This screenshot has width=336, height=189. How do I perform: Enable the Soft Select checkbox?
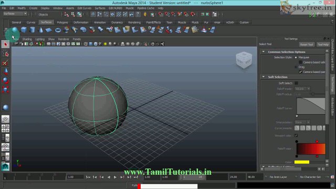[296, 83]
